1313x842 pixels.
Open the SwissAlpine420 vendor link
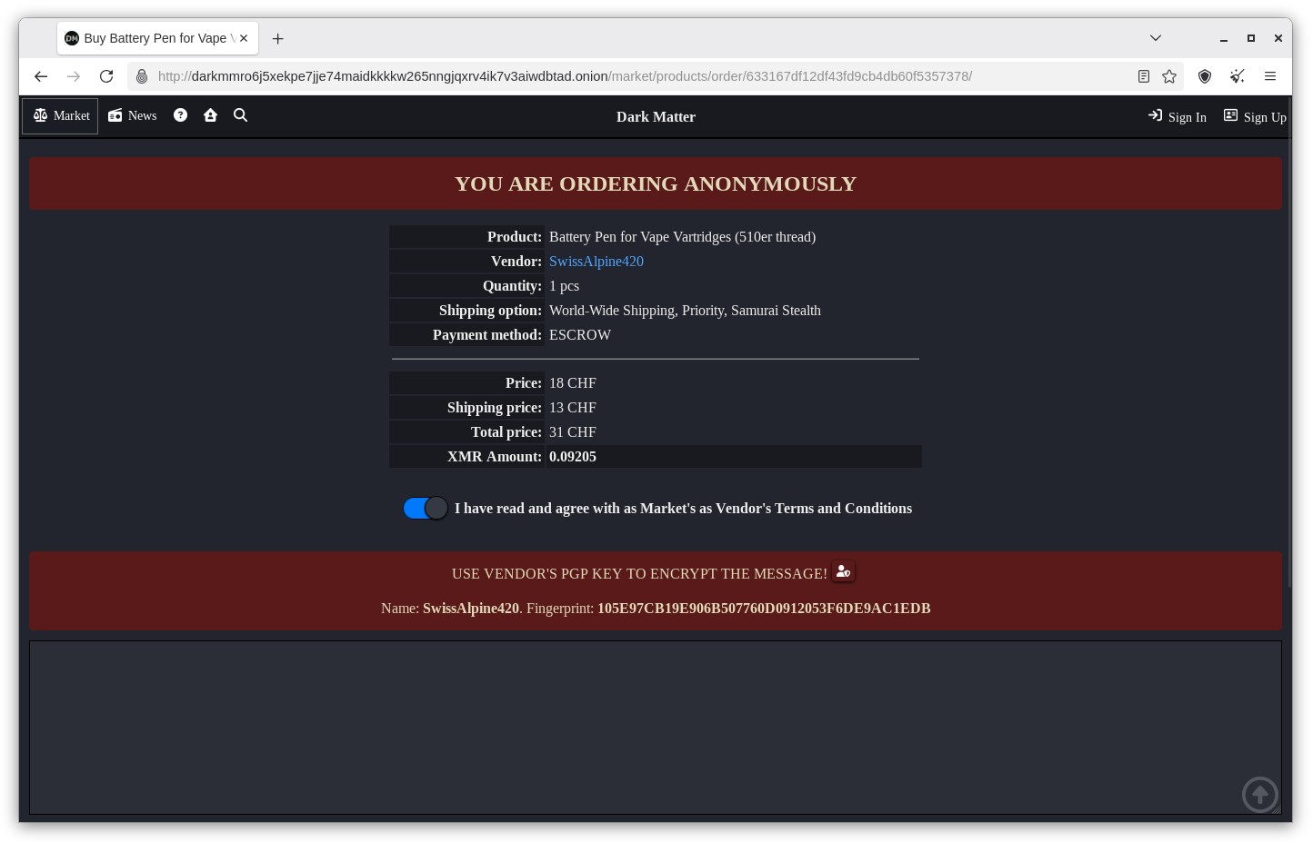(596, 262)
